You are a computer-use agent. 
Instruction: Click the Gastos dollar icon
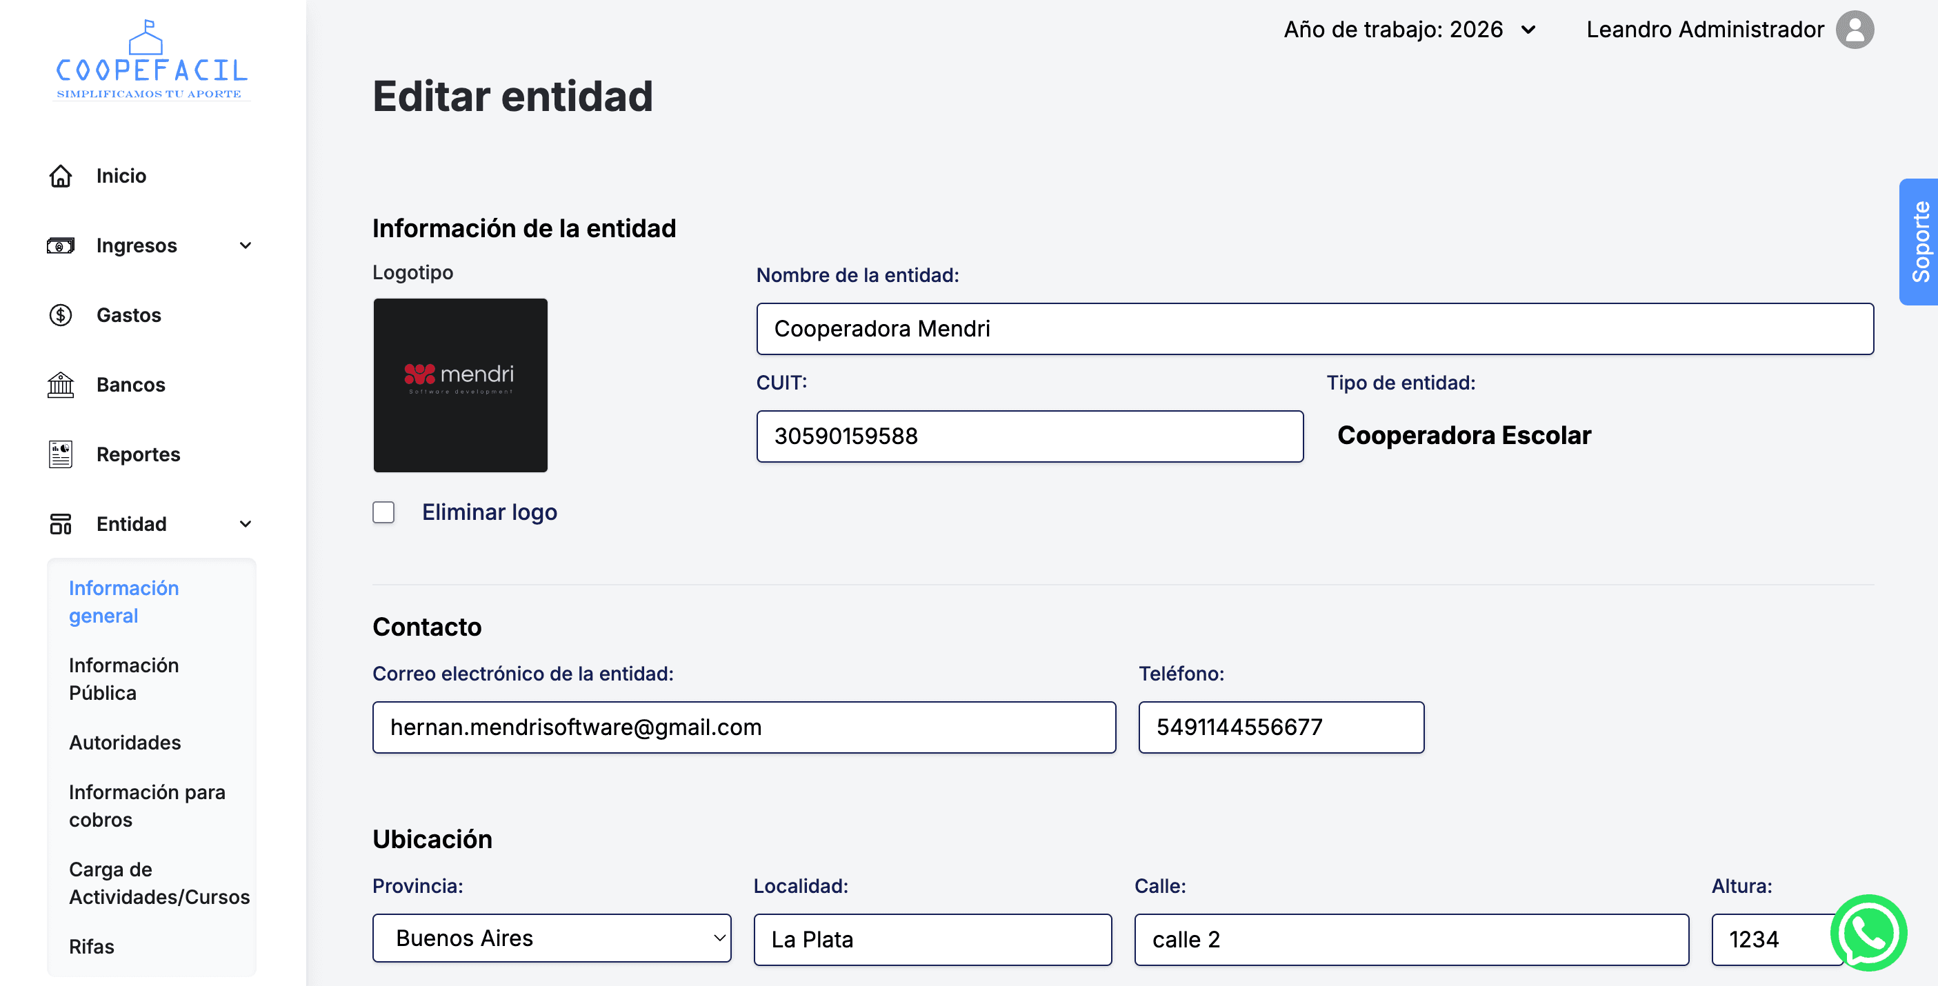click(60, 314)
